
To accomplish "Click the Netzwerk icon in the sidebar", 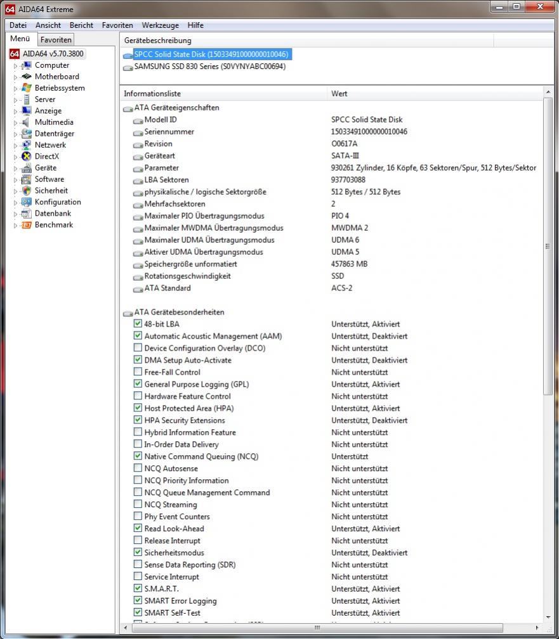I will [x=27, y=145].
